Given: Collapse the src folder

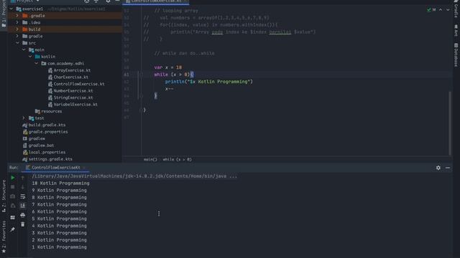Looking at the screenshot, I should coord(17,43).
